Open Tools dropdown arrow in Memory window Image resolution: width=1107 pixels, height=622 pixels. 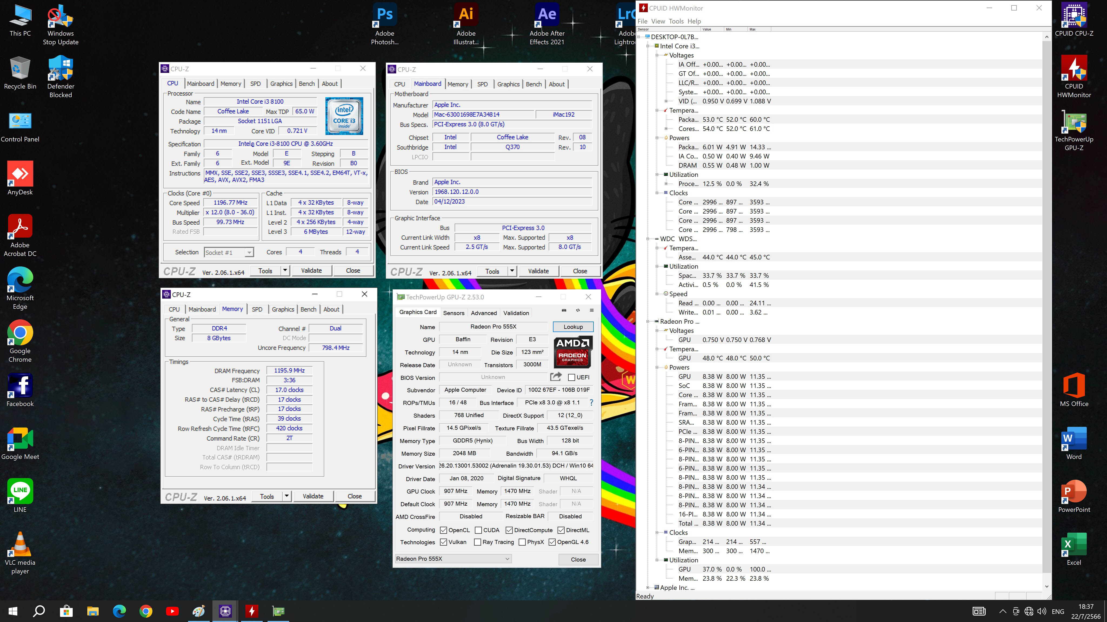pos(287,496)
